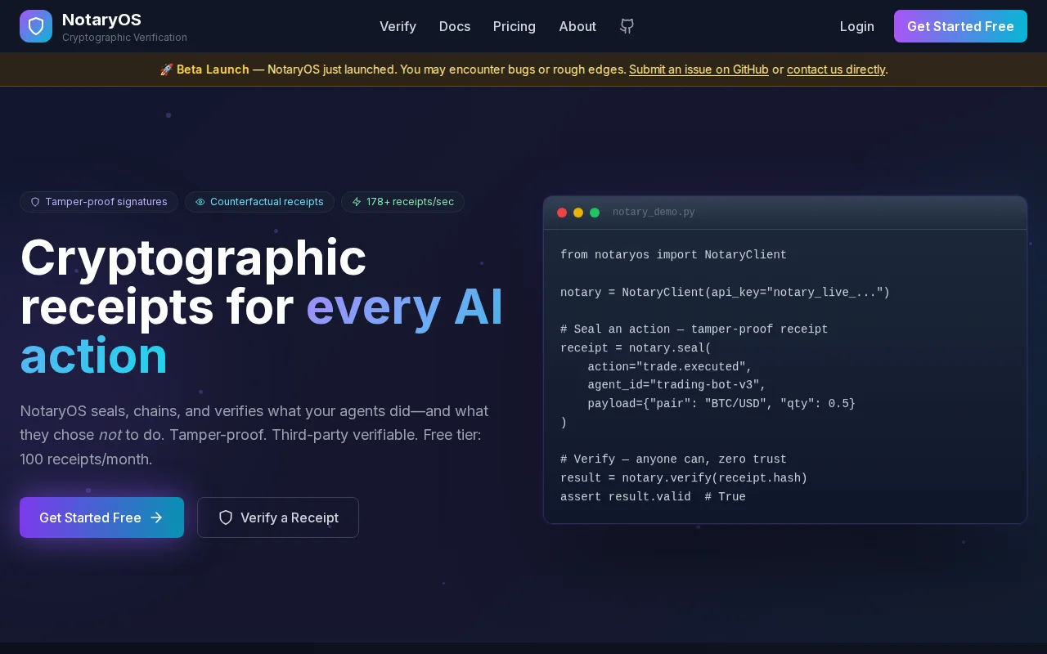
Task: Click the NotaryClient api_key code line
Action: [x=725, y=293]
